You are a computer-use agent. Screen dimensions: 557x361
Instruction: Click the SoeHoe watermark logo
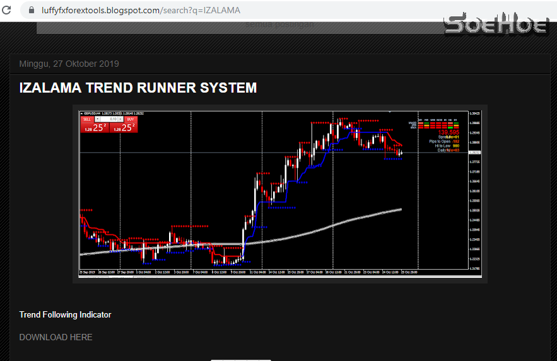[x=495, y=24]
